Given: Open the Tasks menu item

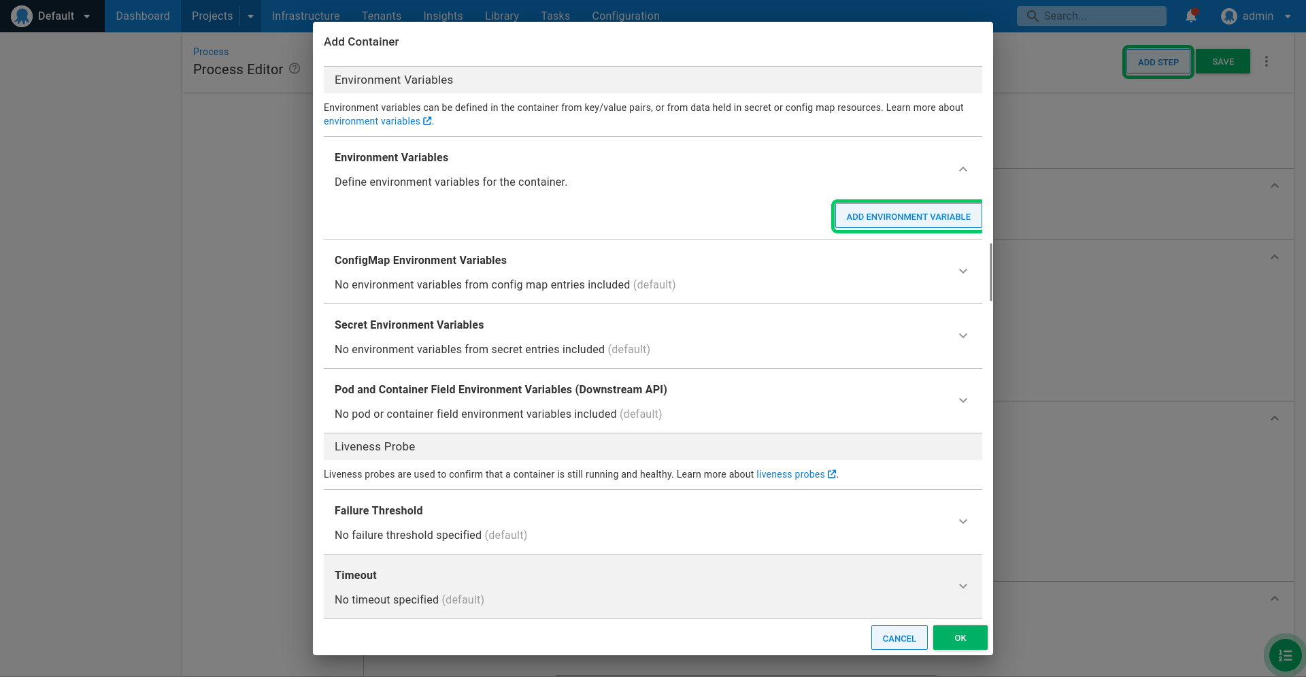Looking at the screenshot, I should (555, 16).
